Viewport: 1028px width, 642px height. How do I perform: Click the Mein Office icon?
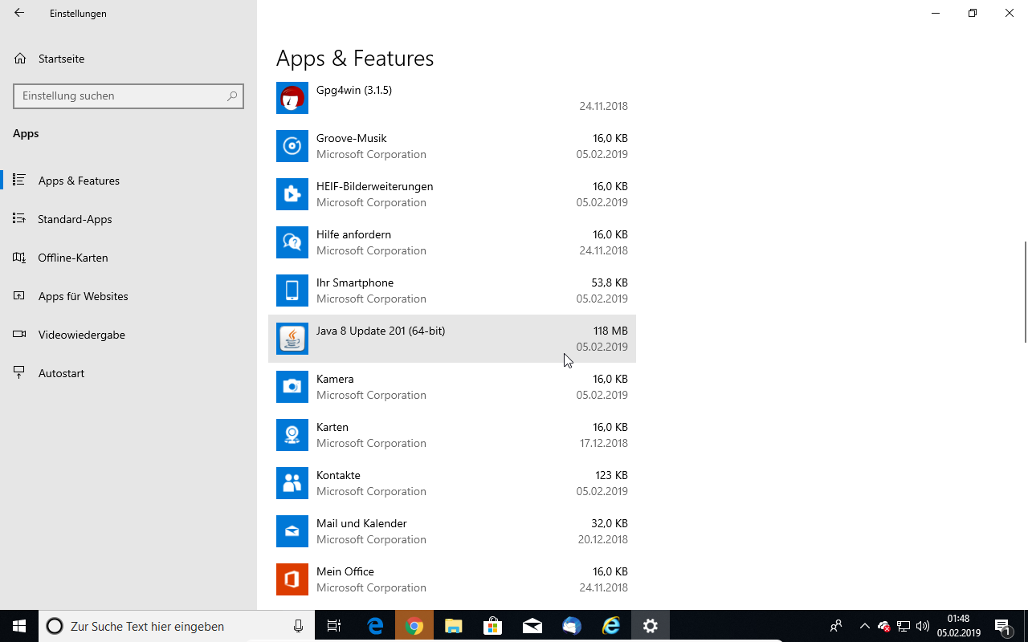(x=292, y=579)
